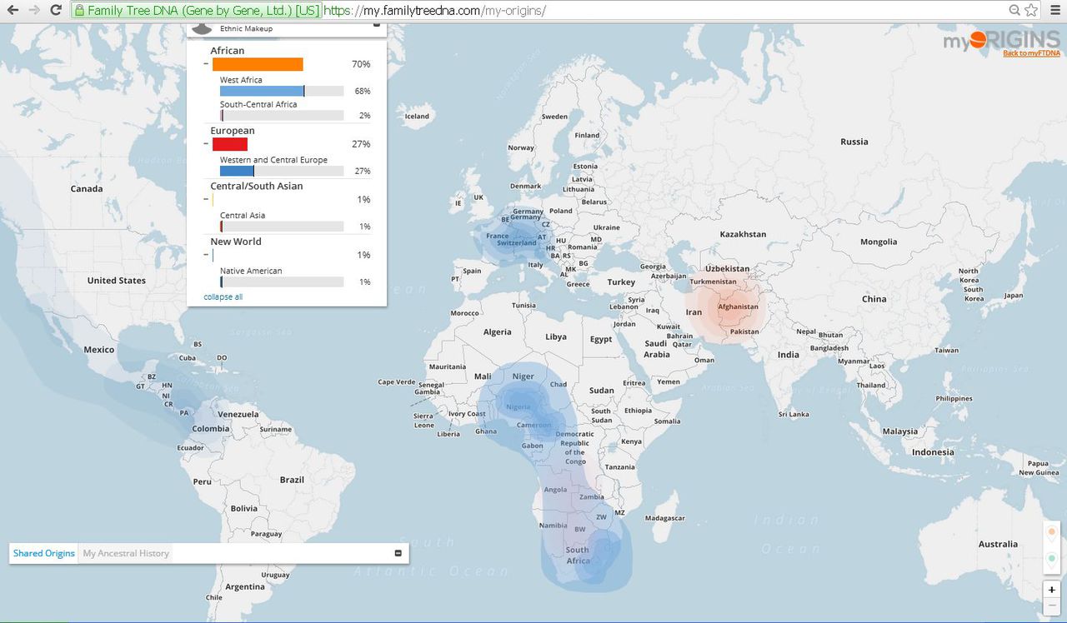Click the Mongolia label on map
The height and width of the screenshot is (623, 1067).
coord(879,242)
